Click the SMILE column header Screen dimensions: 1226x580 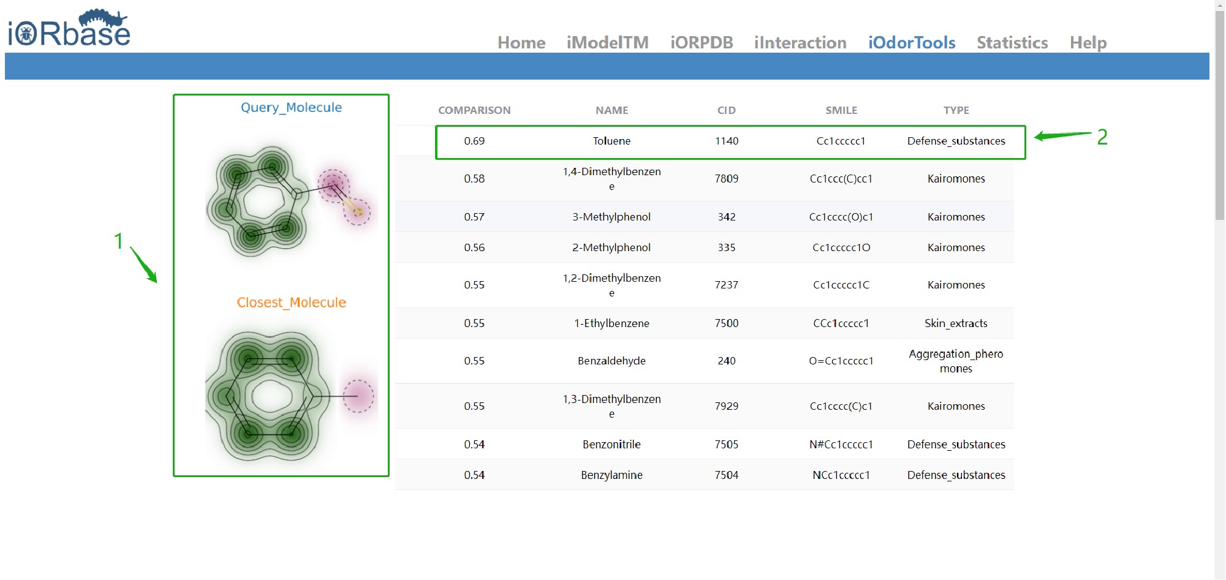841,110
